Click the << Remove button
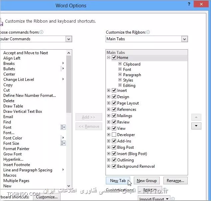The height and width of the screenshot is (201, 211). tap(89, 126)
